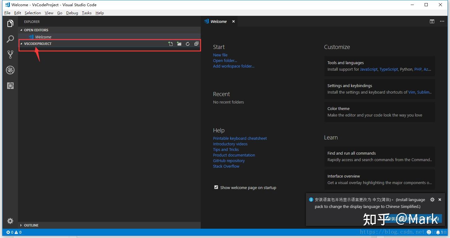The height and width of the screenshot is (238, 450).
Task: Open the Go menu
Action: tap(60, 13)
